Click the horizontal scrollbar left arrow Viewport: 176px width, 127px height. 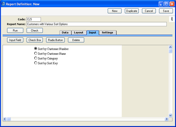(x=5, y=119)
